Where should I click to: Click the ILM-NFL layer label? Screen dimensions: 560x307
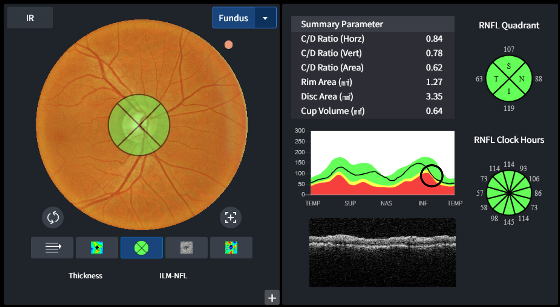click(x=173, y=276)
